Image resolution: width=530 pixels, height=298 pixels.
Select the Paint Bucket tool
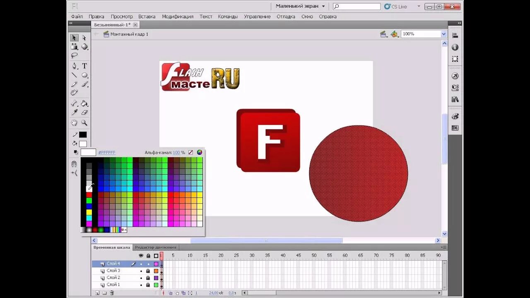pos(84,103)
